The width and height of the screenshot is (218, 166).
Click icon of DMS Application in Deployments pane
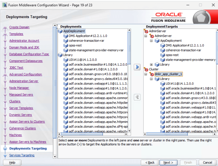coord(66,36)
